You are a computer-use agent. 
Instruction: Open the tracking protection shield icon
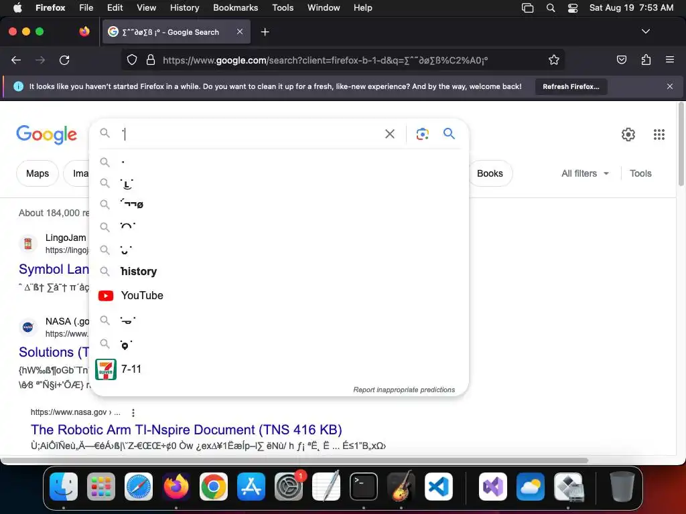pyautogui.click(x=132, y=60)
